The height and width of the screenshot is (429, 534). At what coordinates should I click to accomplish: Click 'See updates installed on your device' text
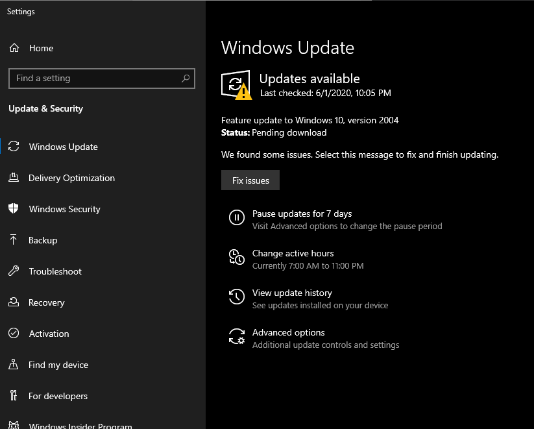pyautogui.click(x=320, y=305)
